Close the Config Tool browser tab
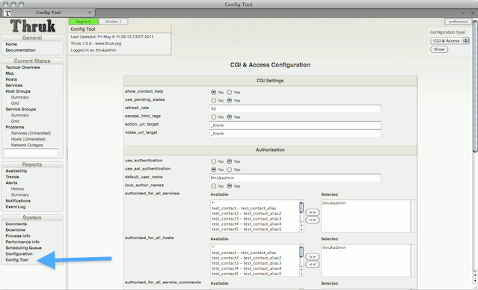 [90, 13]
